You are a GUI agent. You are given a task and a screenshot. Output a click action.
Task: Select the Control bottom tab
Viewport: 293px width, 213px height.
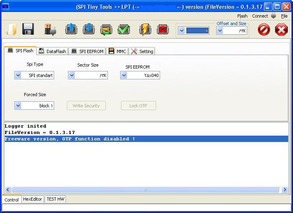pos(12,199)
